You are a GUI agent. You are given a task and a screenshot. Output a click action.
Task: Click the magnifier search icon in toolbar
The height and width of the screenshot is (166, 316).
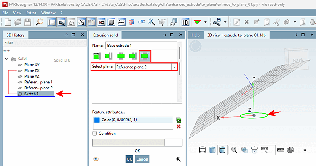point(40,22)
